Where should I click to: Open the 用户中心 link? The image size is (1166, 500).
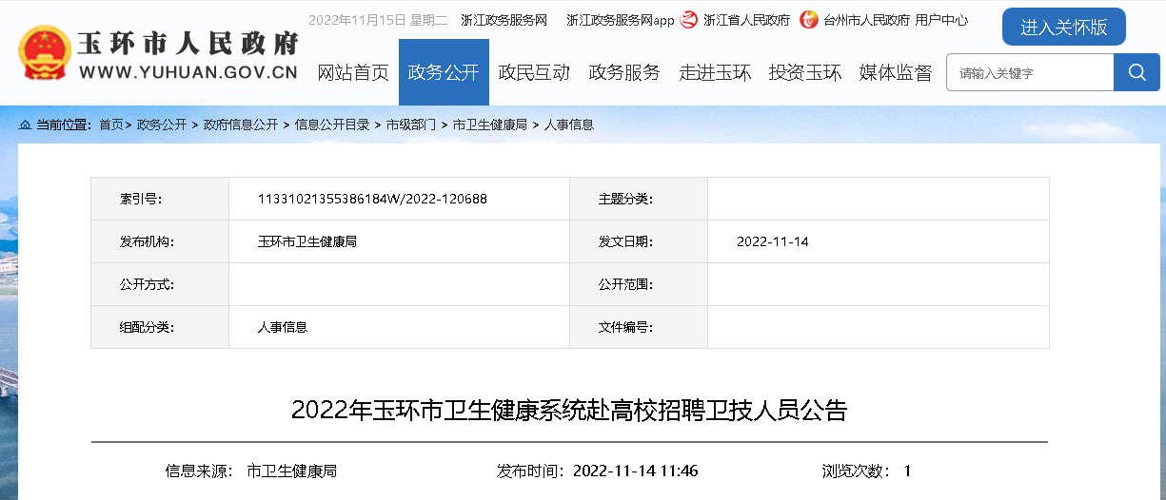(x=941, y=20)
